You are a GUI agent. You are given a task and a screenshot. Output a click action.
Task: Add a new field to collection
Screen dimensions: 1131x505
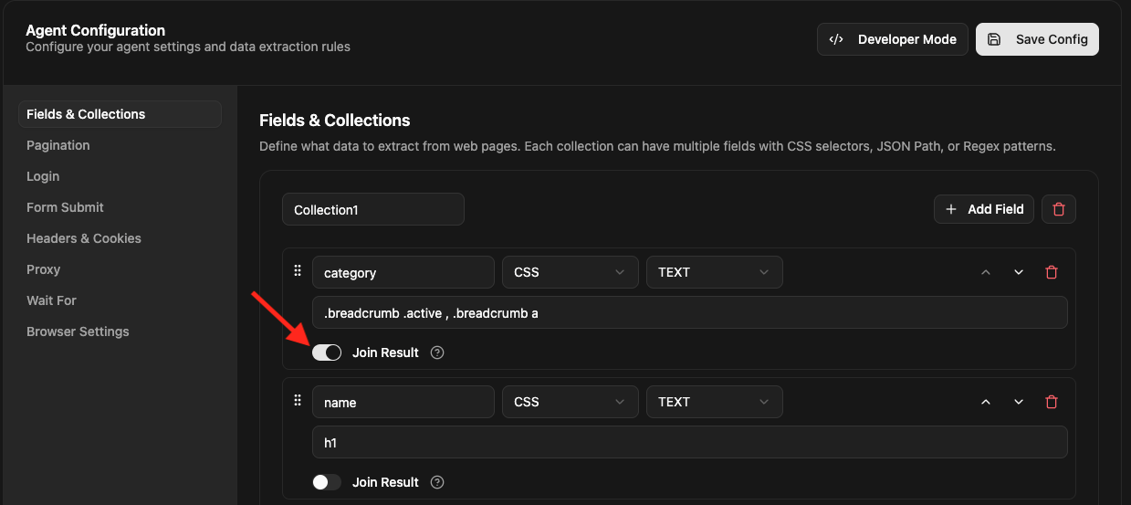983,209
